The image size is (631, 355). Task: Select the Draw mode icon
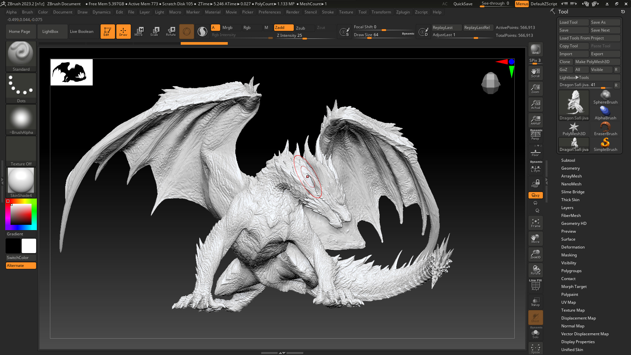click(123, 32)
